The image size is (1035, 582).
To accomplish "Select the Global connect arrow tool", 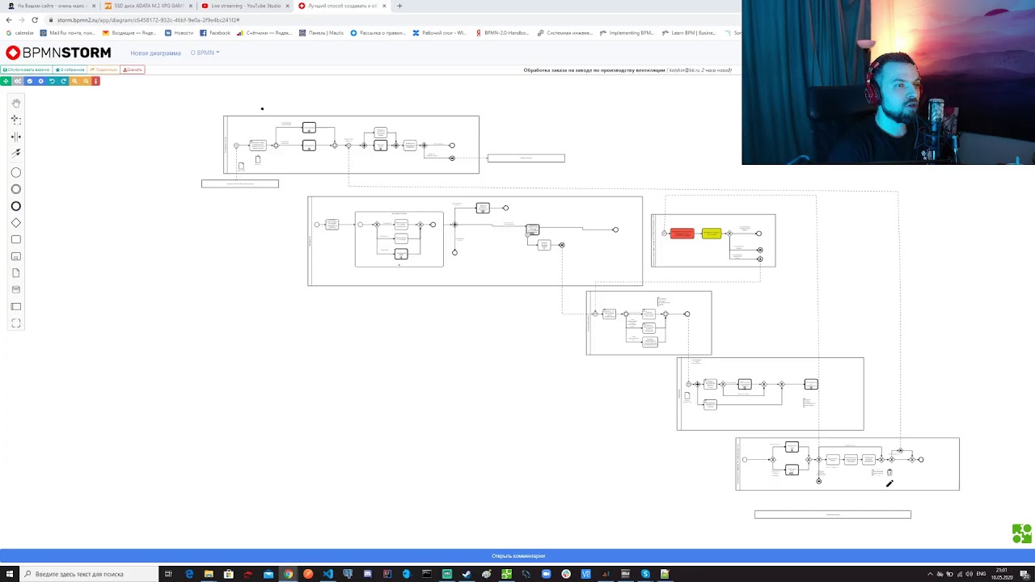I will point(16,153).
